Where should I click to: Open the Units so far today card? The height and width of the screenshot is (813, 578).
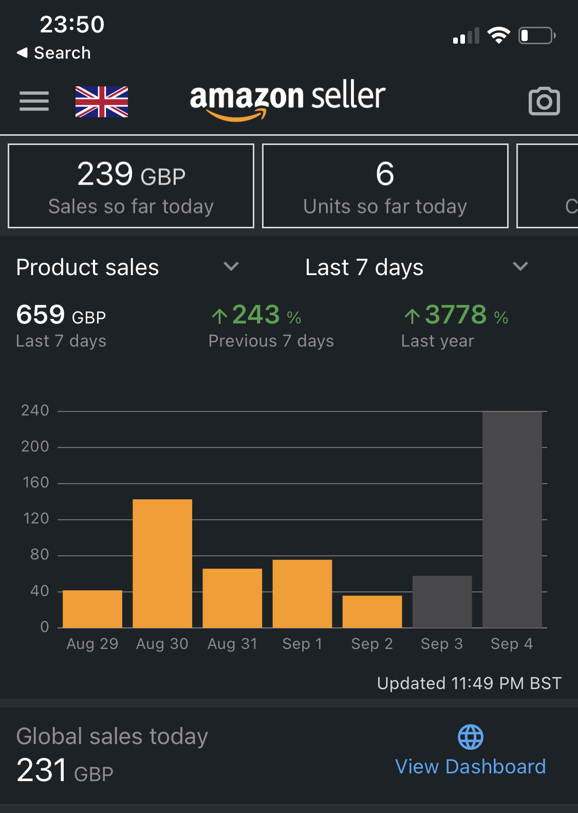[385, 186]
